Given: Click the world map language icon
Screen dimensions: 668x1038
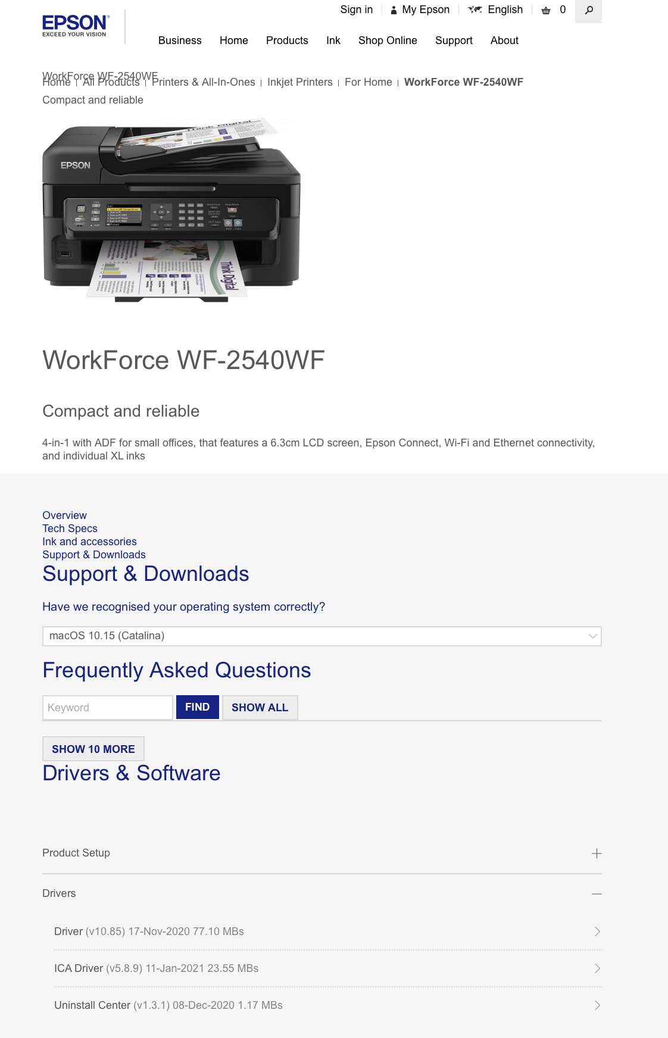Looking at the screenshot, I should click(x=475, y=10).
